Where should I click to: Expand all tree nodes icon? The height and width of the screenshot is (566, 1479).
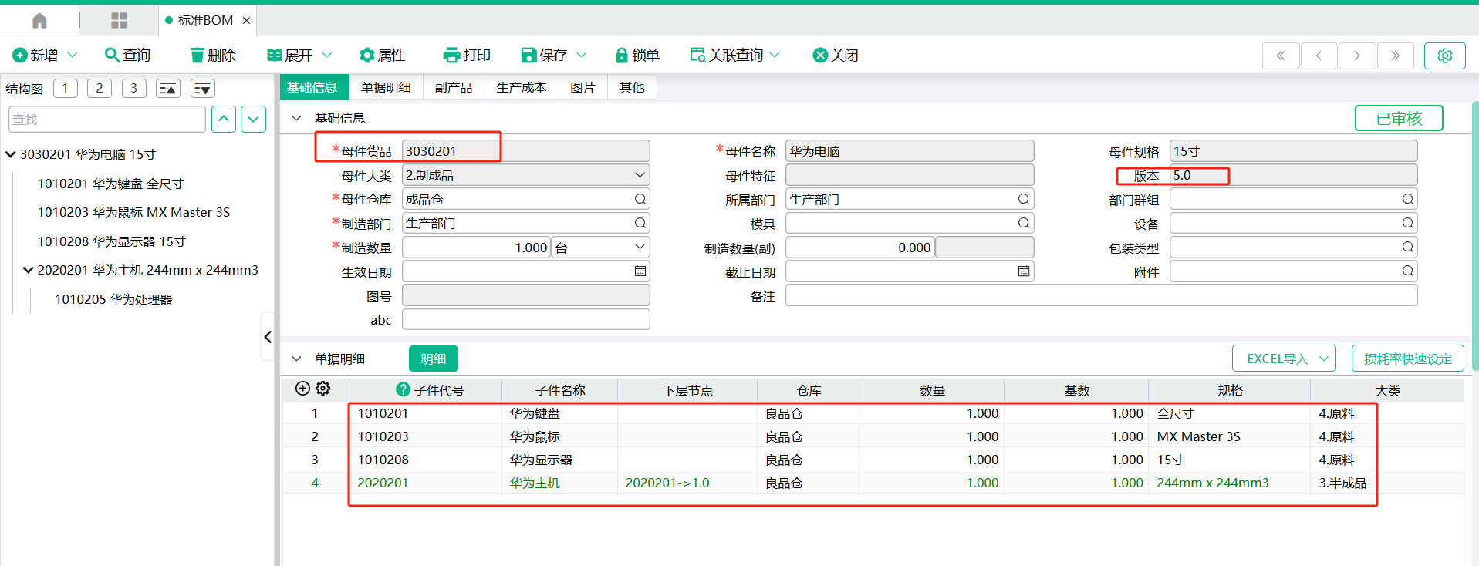click(x=203, y=88)
